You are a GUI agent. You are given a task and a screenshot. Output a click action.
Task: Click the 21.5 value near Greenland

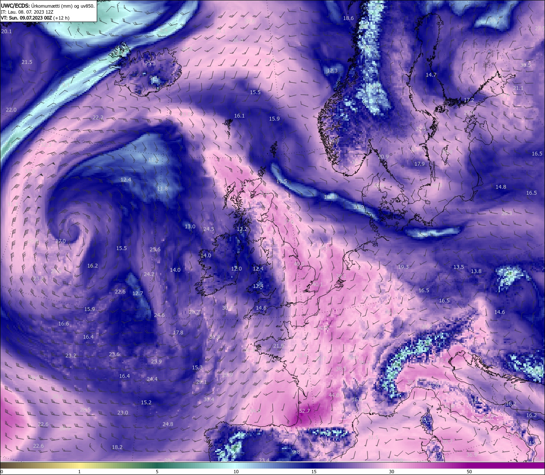[27, 62]
